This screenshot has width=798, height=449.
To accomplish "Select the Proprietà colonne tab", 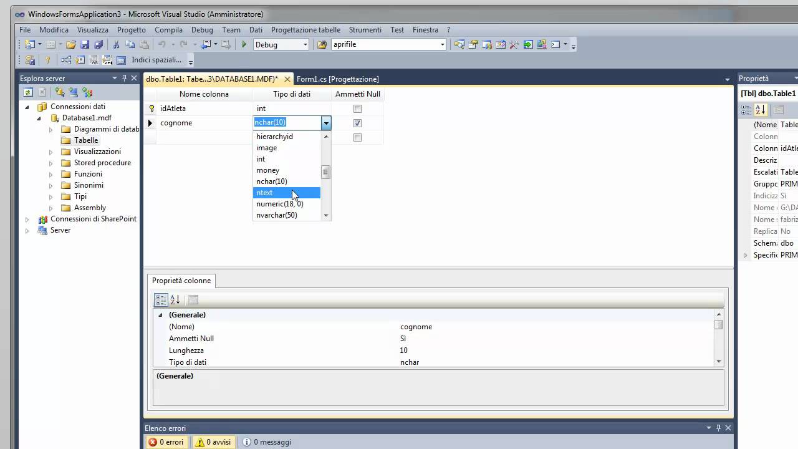I will click(x=181, y=281).
